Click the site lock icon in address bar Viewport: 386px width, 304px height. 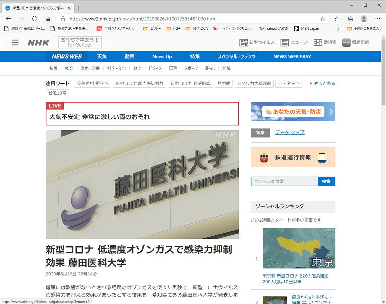pos(63,19)
